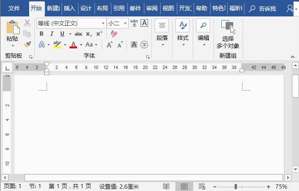
Task: Open the 文件 File tab
Action: pyautogui.click(x=14, y=8)
